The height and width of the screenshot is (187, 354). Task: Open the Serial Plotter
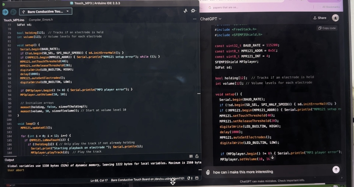185,11
